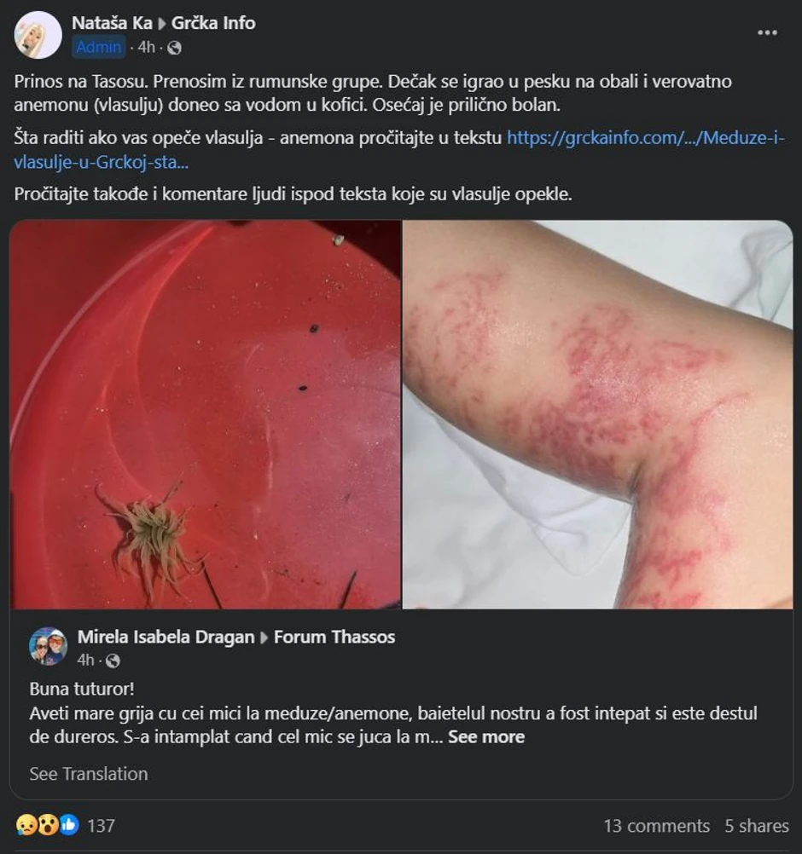Click the like reaction thumbs-up icon
Image resolution: width=802 pixels, height=854 pixels.
[x=69, y=825]
